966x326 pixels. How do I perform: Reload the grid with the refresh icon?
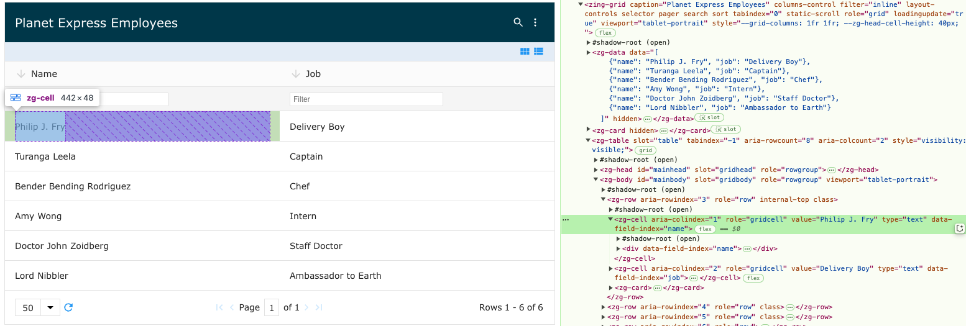69,307
